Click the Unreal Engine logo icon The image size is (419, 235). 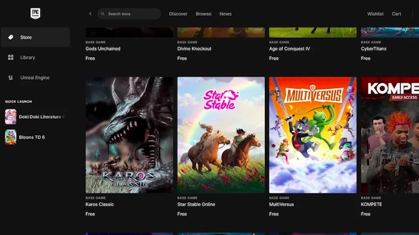click(10, 77)
